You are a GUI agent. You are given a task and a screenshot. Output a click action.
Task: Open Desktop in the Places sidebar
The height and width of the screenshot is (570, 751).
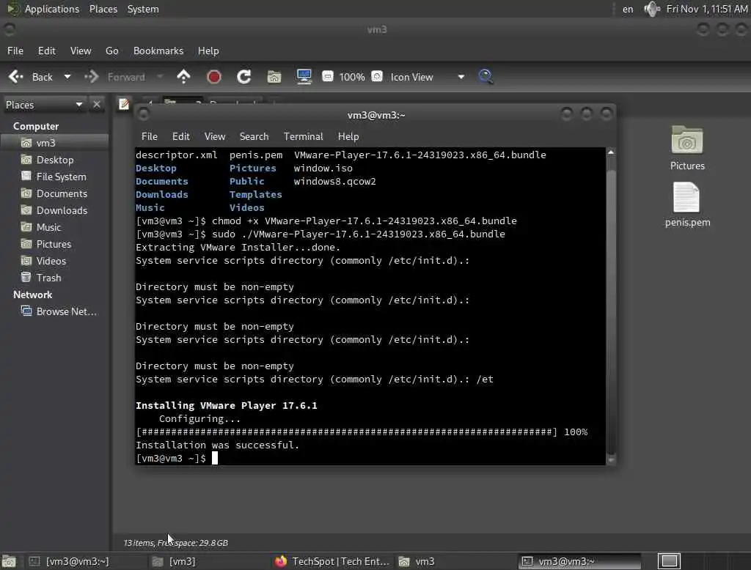54,160
